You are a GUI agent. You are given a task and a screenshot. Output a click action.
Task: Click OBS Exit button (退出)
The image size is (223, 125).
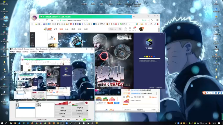coord(80,116)
